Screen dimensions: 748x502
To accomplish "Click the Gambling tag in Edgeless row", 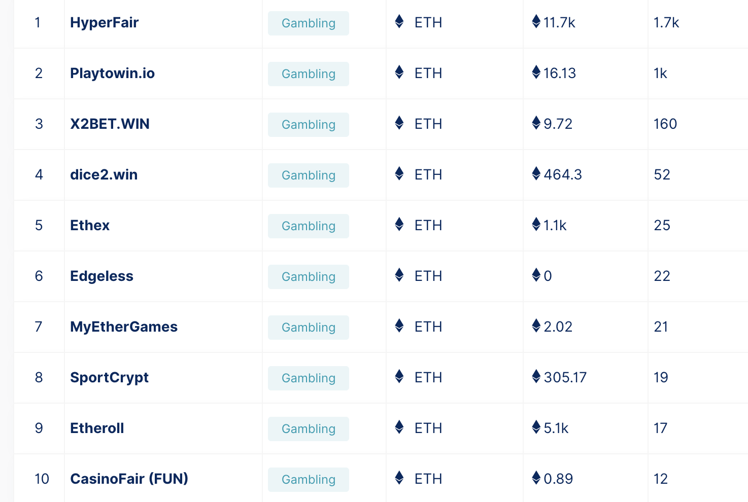I will [309, 277].
